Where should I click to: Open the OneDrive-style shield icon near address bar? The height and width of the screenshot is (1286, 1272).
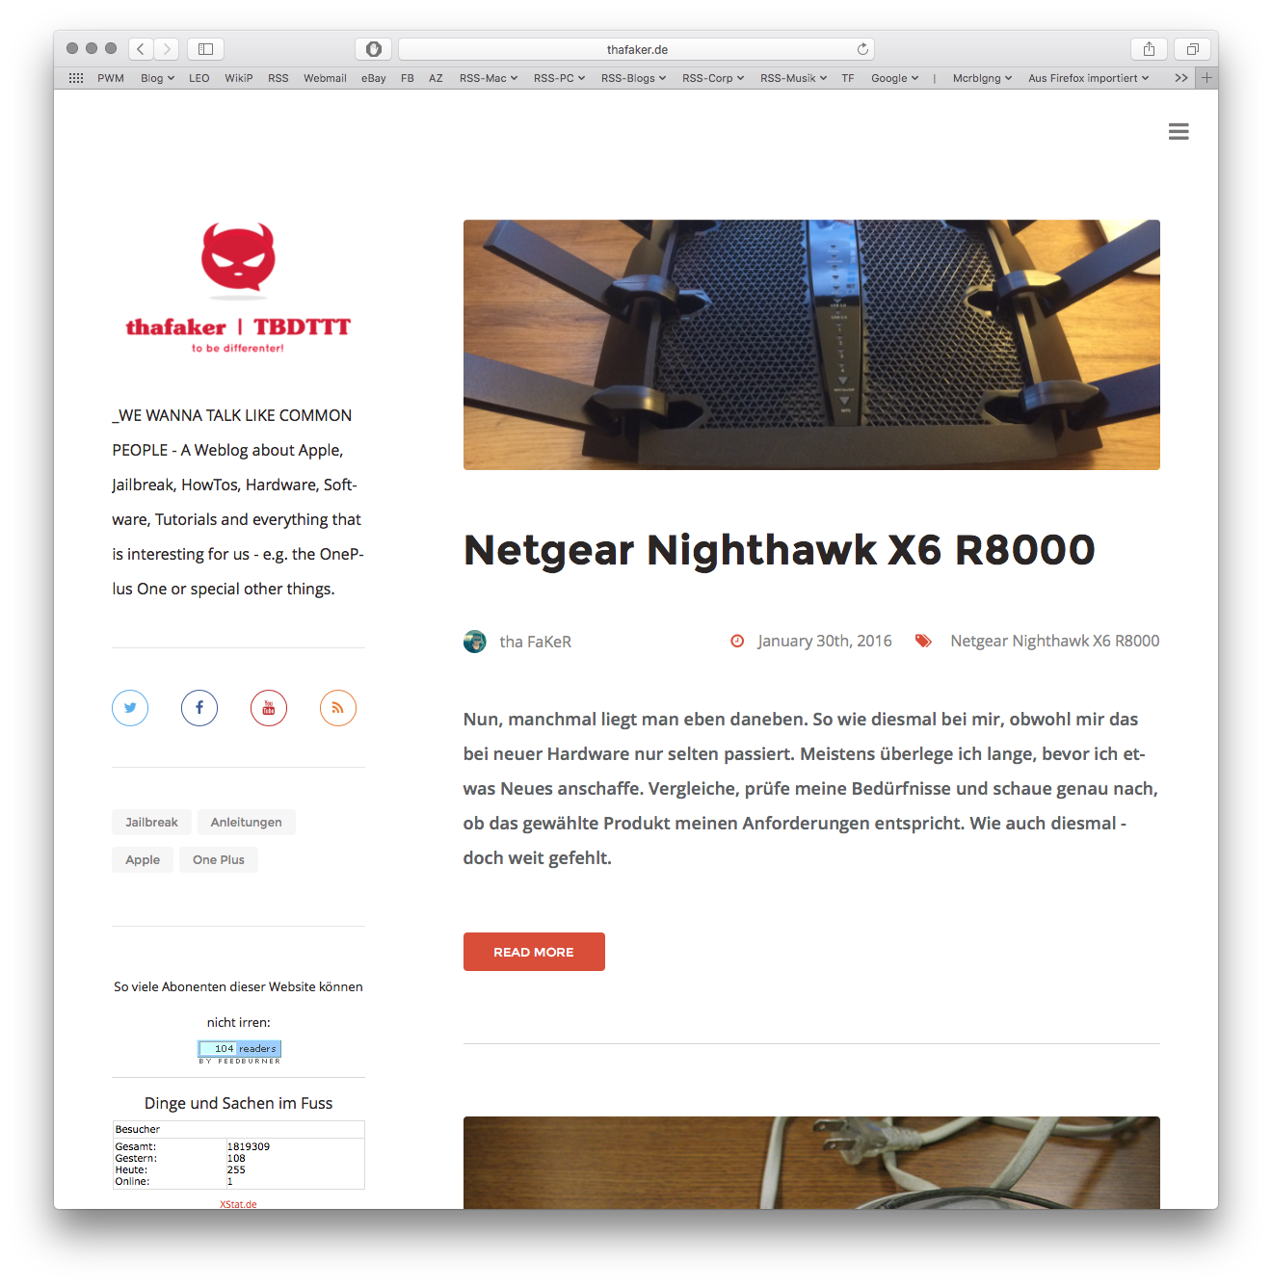pyautogui.click(x=374, y=48)
